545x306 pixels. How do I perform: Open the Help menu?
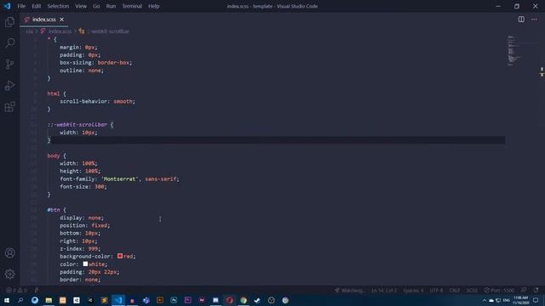click(x=153, y=6)
